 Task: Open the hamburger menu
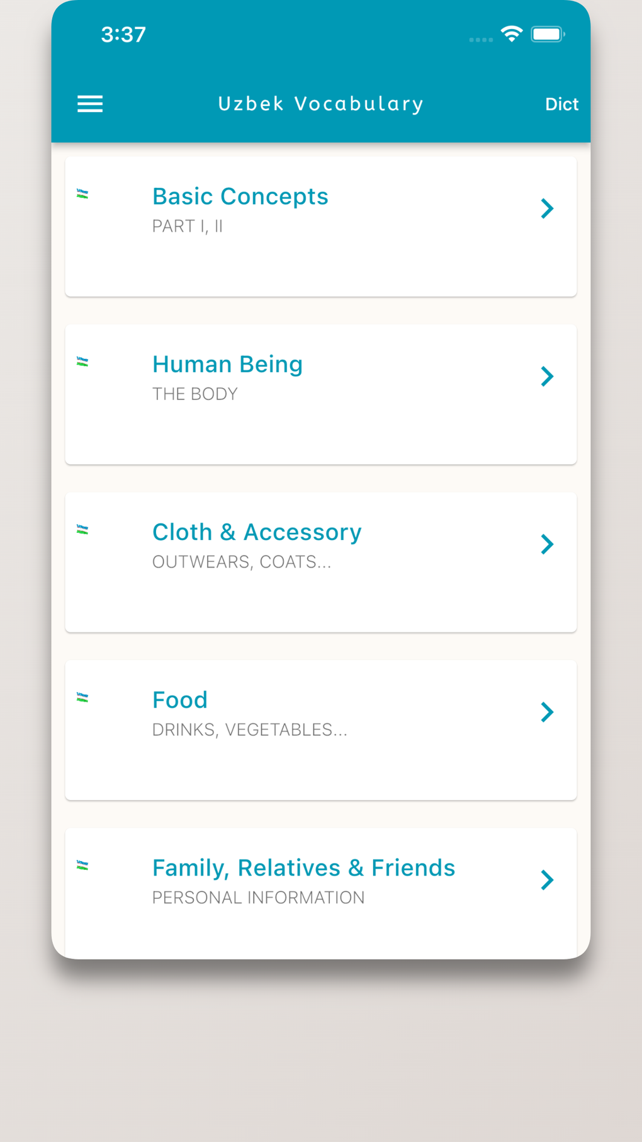(90, 104)
